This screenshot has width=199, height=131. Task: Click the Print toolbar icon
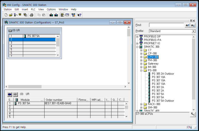coord(31,15)
